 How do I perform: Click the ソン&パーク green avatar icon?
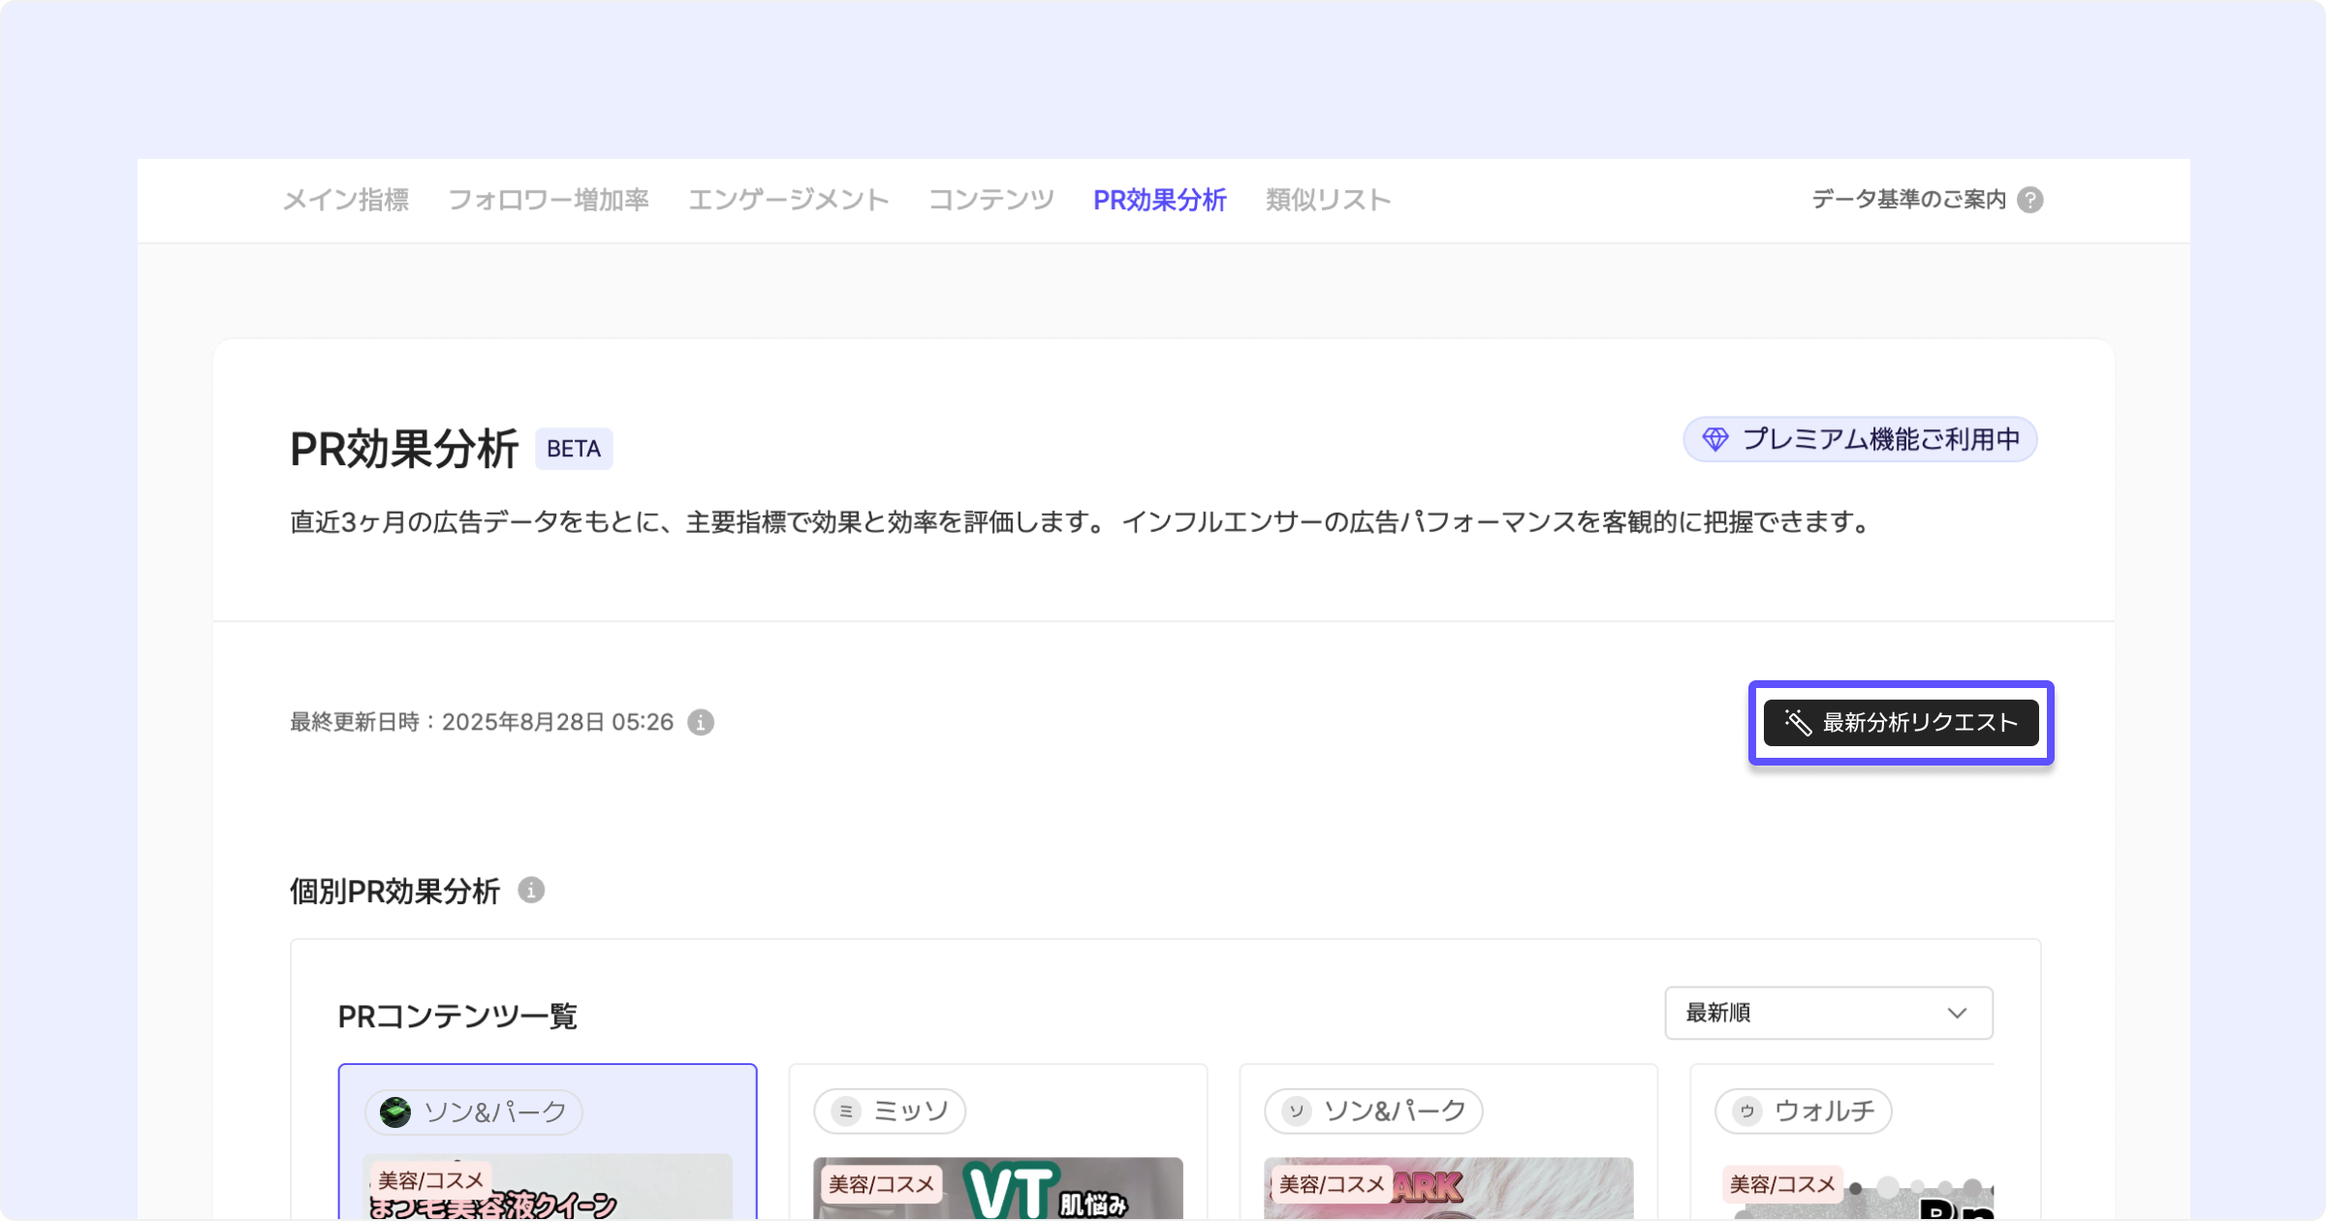[x=395, y=1111]
